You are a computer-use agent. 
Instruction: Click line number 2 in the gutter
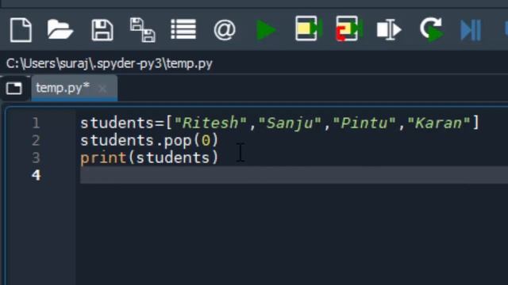click(x=36, y=141)
